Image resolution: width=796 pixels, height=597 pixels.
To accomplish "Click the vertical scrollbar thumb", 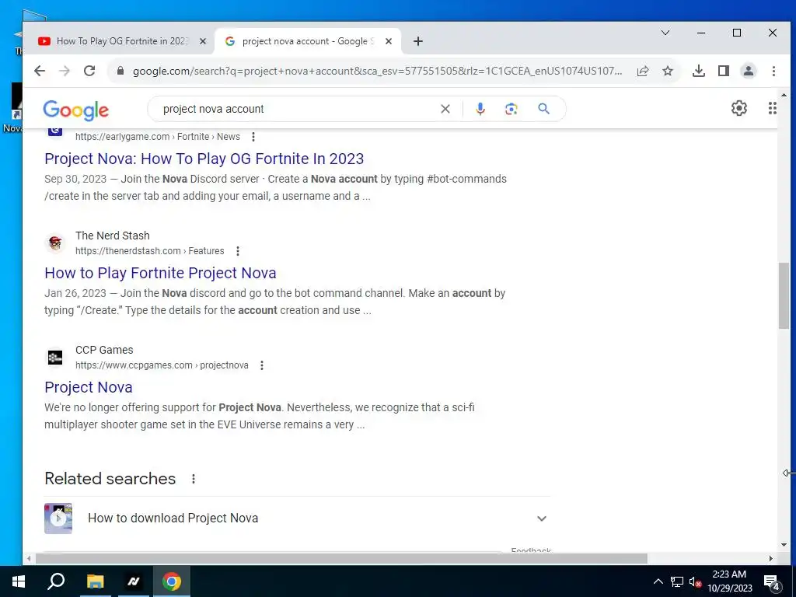I will [x=784, y=295].
